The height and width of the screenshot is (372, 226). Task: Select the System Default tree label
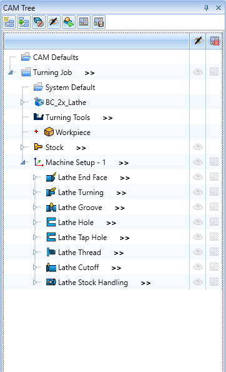pos(70,88)
